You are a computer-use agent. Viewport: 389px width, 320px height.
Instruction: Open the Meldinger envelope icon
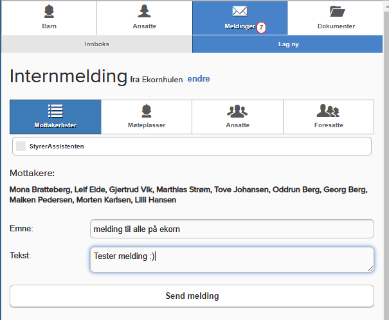(240, 11)
